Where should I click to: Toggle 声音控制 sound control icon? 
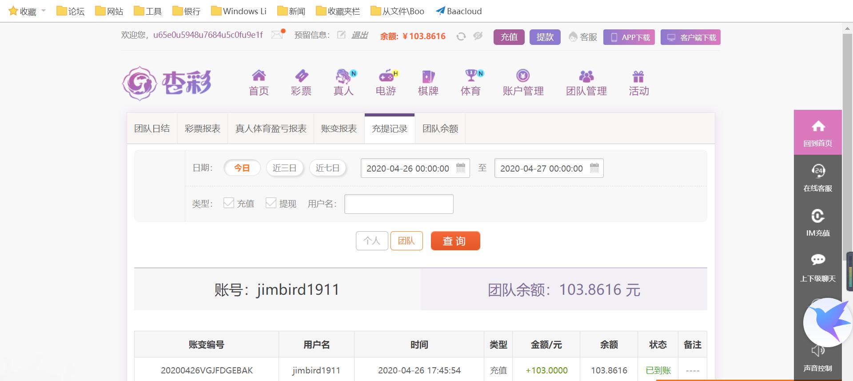pyautogui.click(x=818, y=359)
